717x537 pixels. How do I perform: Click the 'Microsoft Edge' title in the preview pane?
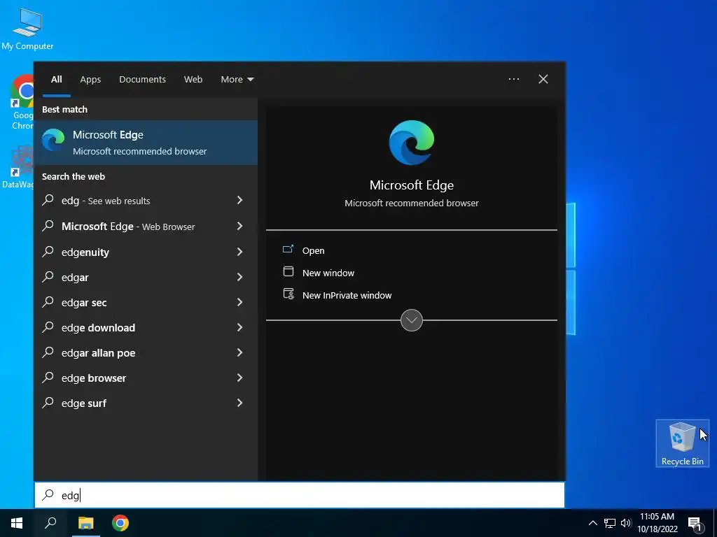pyautogui.click(x=412, y=185)
